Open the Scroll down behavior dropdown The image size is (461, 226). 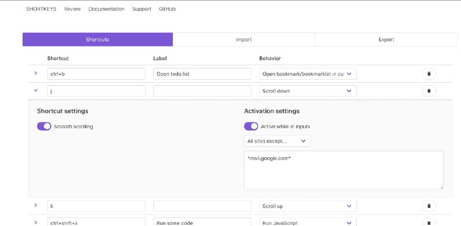308,91
